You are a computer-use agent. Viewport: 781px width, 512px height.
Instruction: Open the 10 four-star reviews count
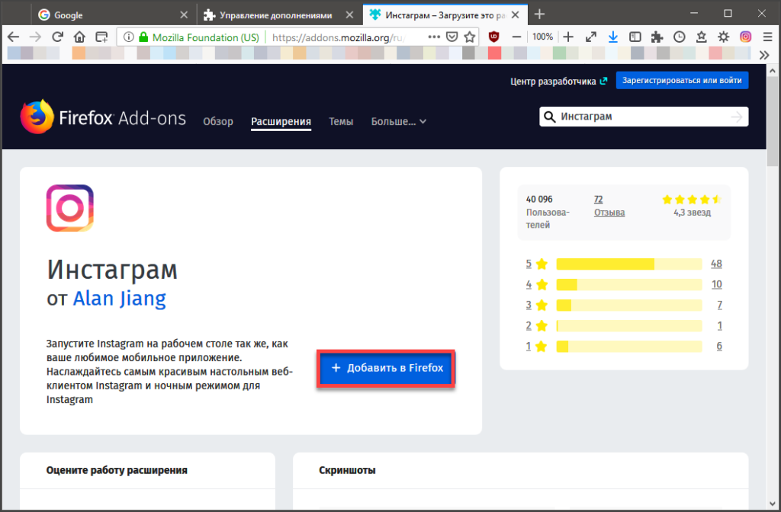[x=716, y=285]
